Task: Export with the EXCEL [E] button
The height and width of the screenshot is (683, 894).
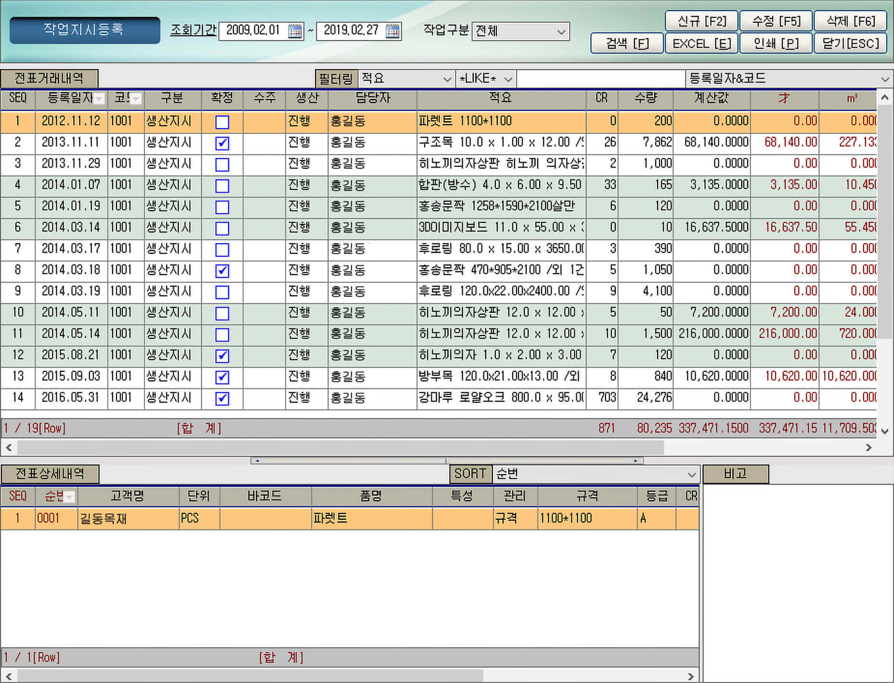Action: click(701, 43)
